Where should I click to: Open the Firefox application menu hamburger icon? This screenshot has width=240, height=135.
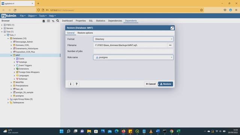pos(236,10)
